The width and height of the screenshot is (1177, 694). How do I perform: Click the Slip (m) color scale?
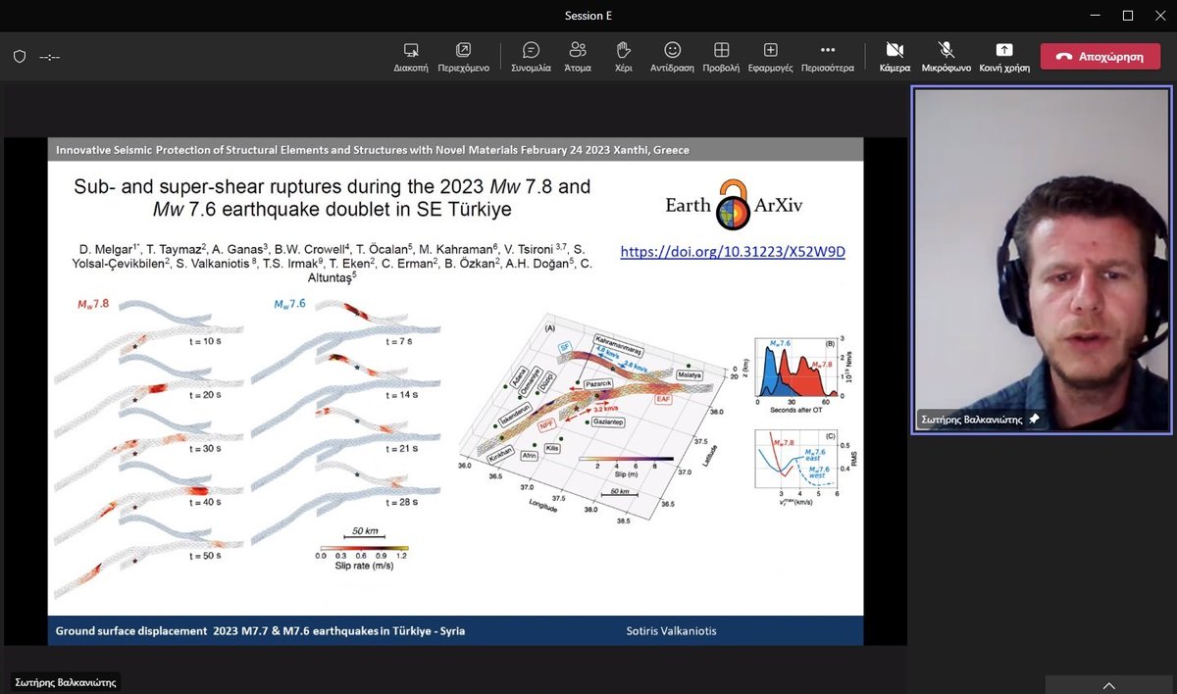tap(625, 463)
